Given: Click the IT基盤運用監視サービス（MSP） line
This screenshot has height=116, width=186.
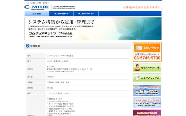Looking at the screenshot, I should point(59,109).
